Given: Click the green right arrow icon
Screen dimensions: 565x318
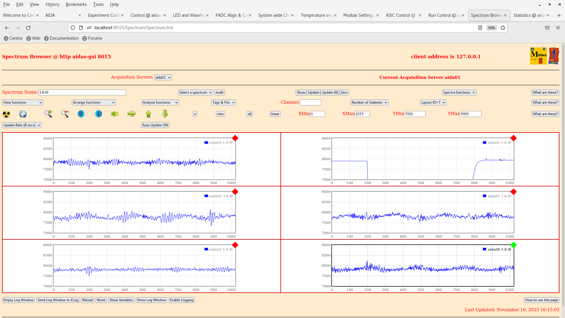Looking at the screenshot, I should pyautogui.click(x=132, y=114).
